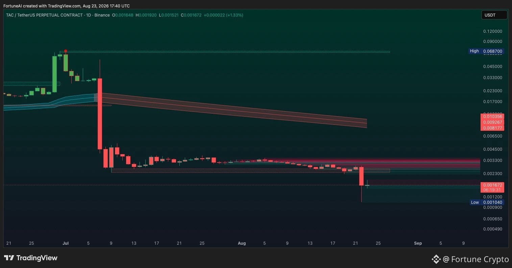Click the change value +0.000022 (+1.33%)
The width and height of the screenshot is (512, 268).
click(x=223, y=15)
